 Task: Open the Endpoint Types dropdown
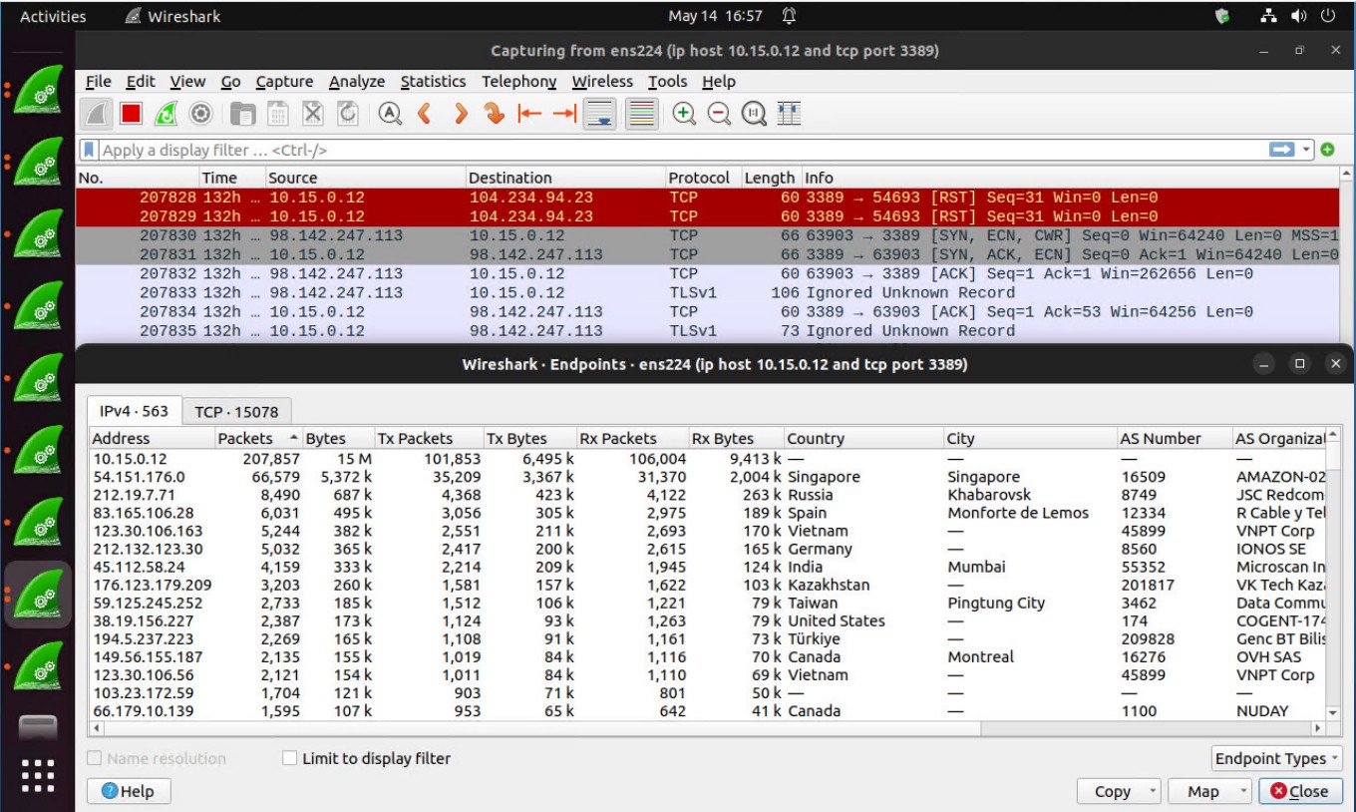tap(1276, 758)
